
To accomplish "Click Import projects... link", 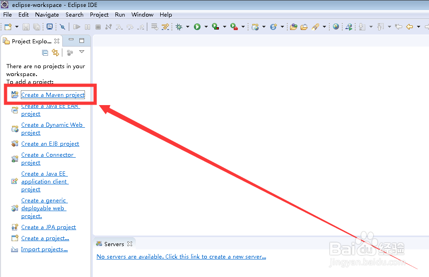I will pos(44,249).
